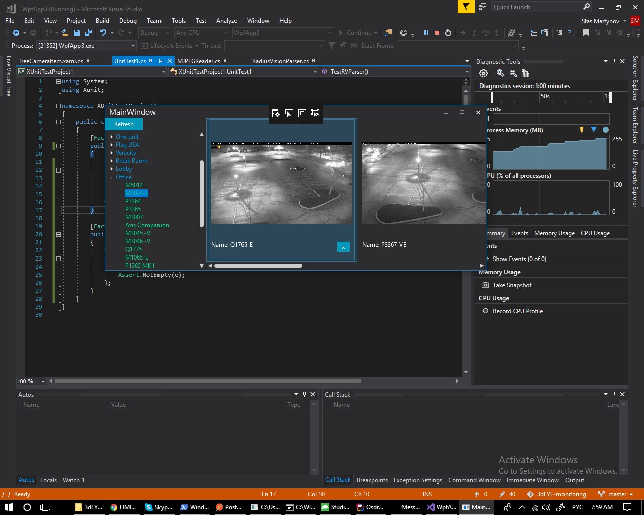Screen dimensions: 644x515
Task: Pin the Diagnostic Tools panel
Action: click(x=614, y=61)
